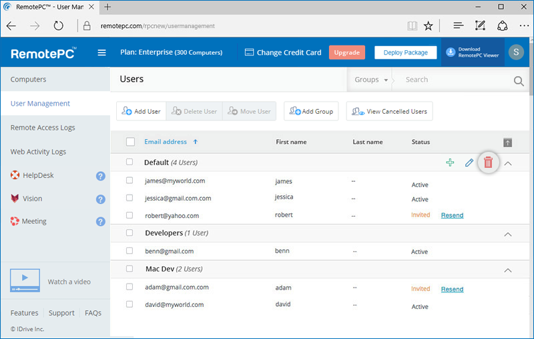The width and height of the screenshot is (534, 339).
Task: Click View Cancelled Users button
Action: tap(390, 111)
